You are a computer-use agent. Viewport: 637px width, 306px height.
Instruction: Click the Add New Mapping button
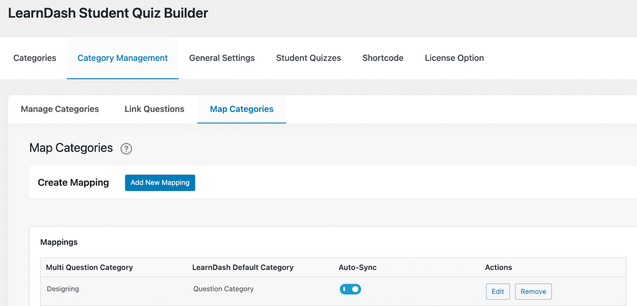(160, 183)
